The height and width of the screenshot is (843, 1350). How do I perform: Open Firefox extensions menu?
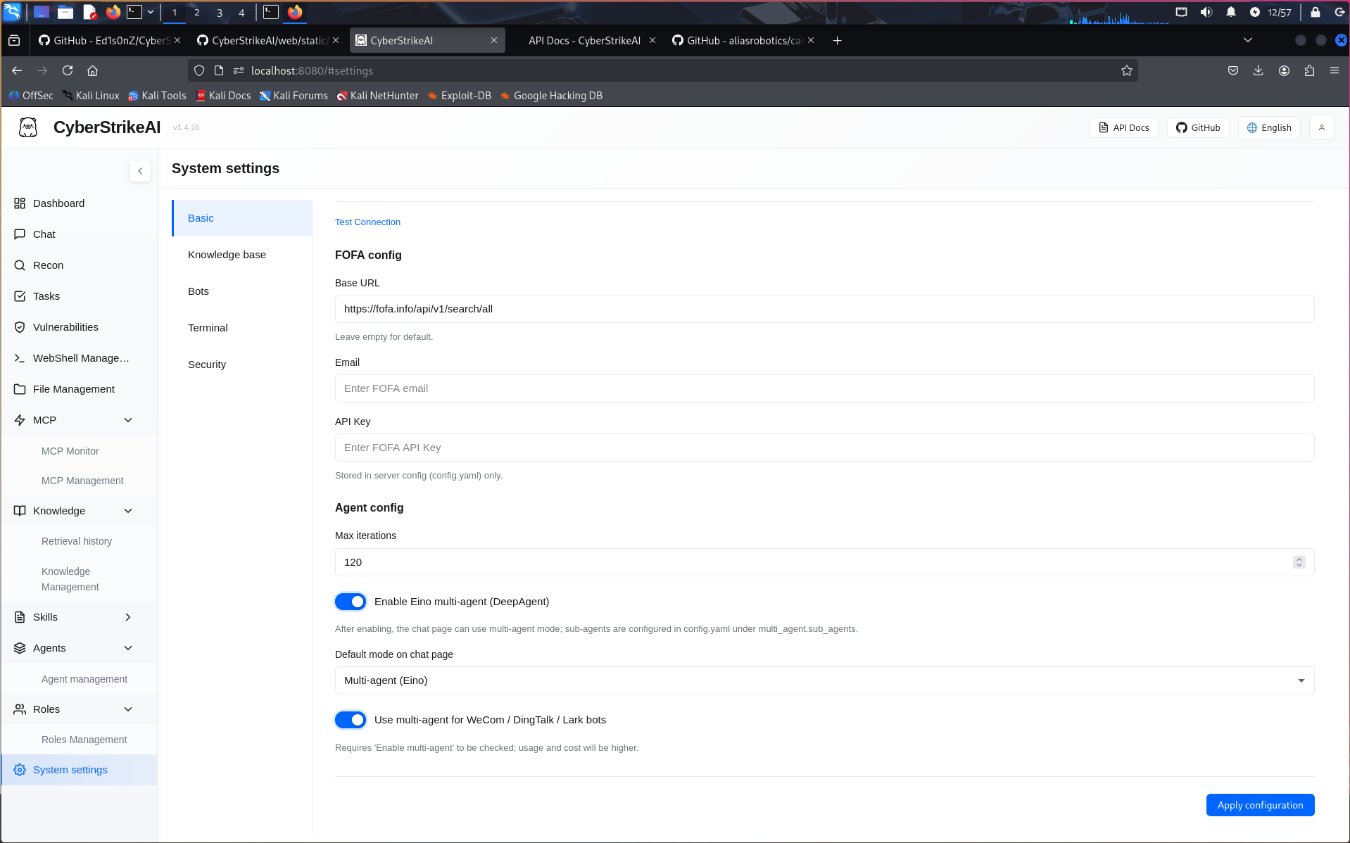pyautogui.click(x=1309, y=70)
